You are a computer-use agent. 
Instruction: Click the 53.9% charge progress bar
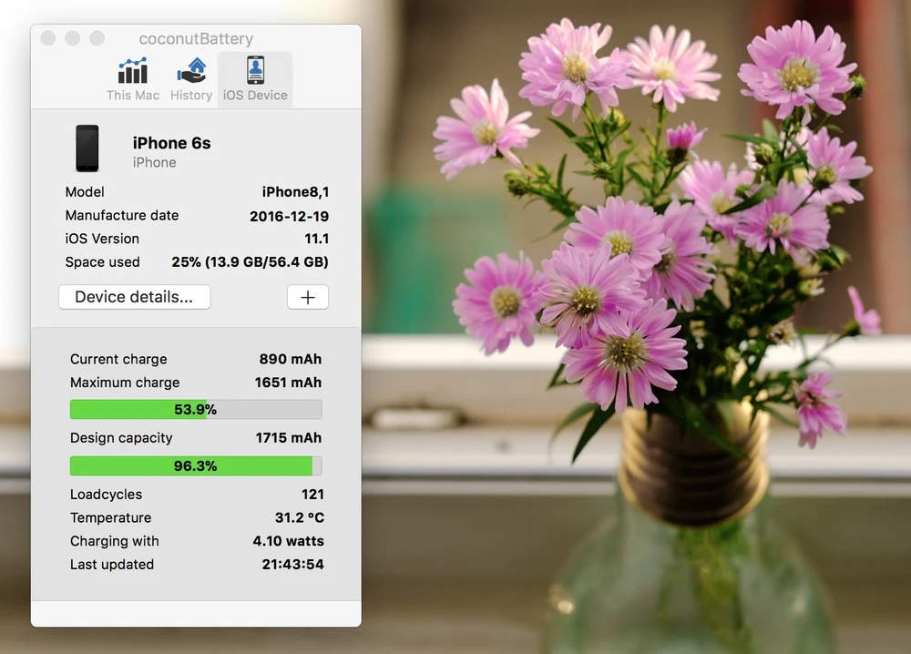196,410
